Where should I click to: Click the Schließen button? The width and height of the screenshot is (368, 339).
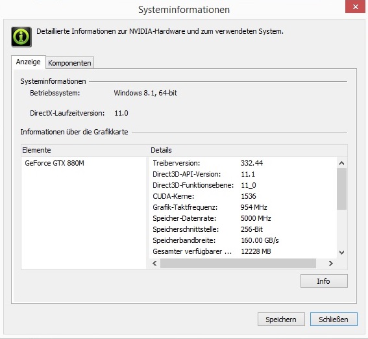point(334,320)
